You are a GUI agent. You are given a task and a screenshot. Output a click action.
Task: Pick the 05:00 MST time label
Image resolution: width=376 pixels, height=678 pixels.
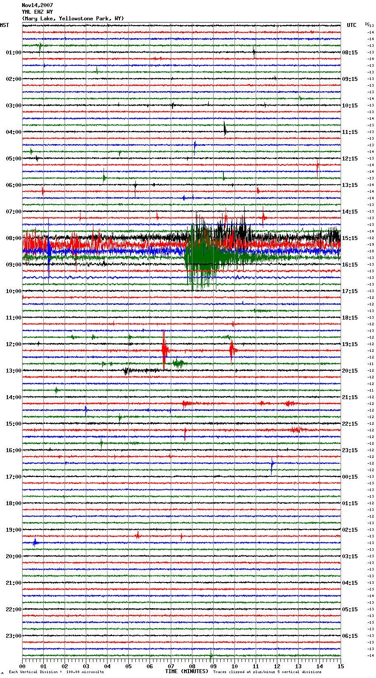13,159
